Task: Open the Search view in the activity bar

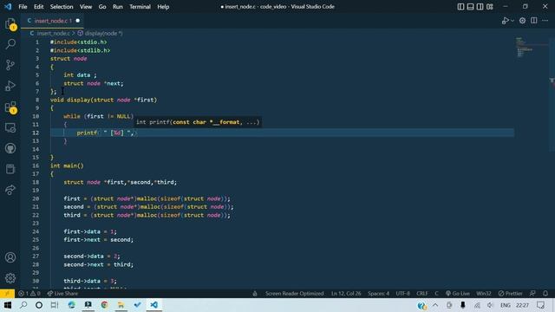Action: pyautogui.click(x=10, y=44)
